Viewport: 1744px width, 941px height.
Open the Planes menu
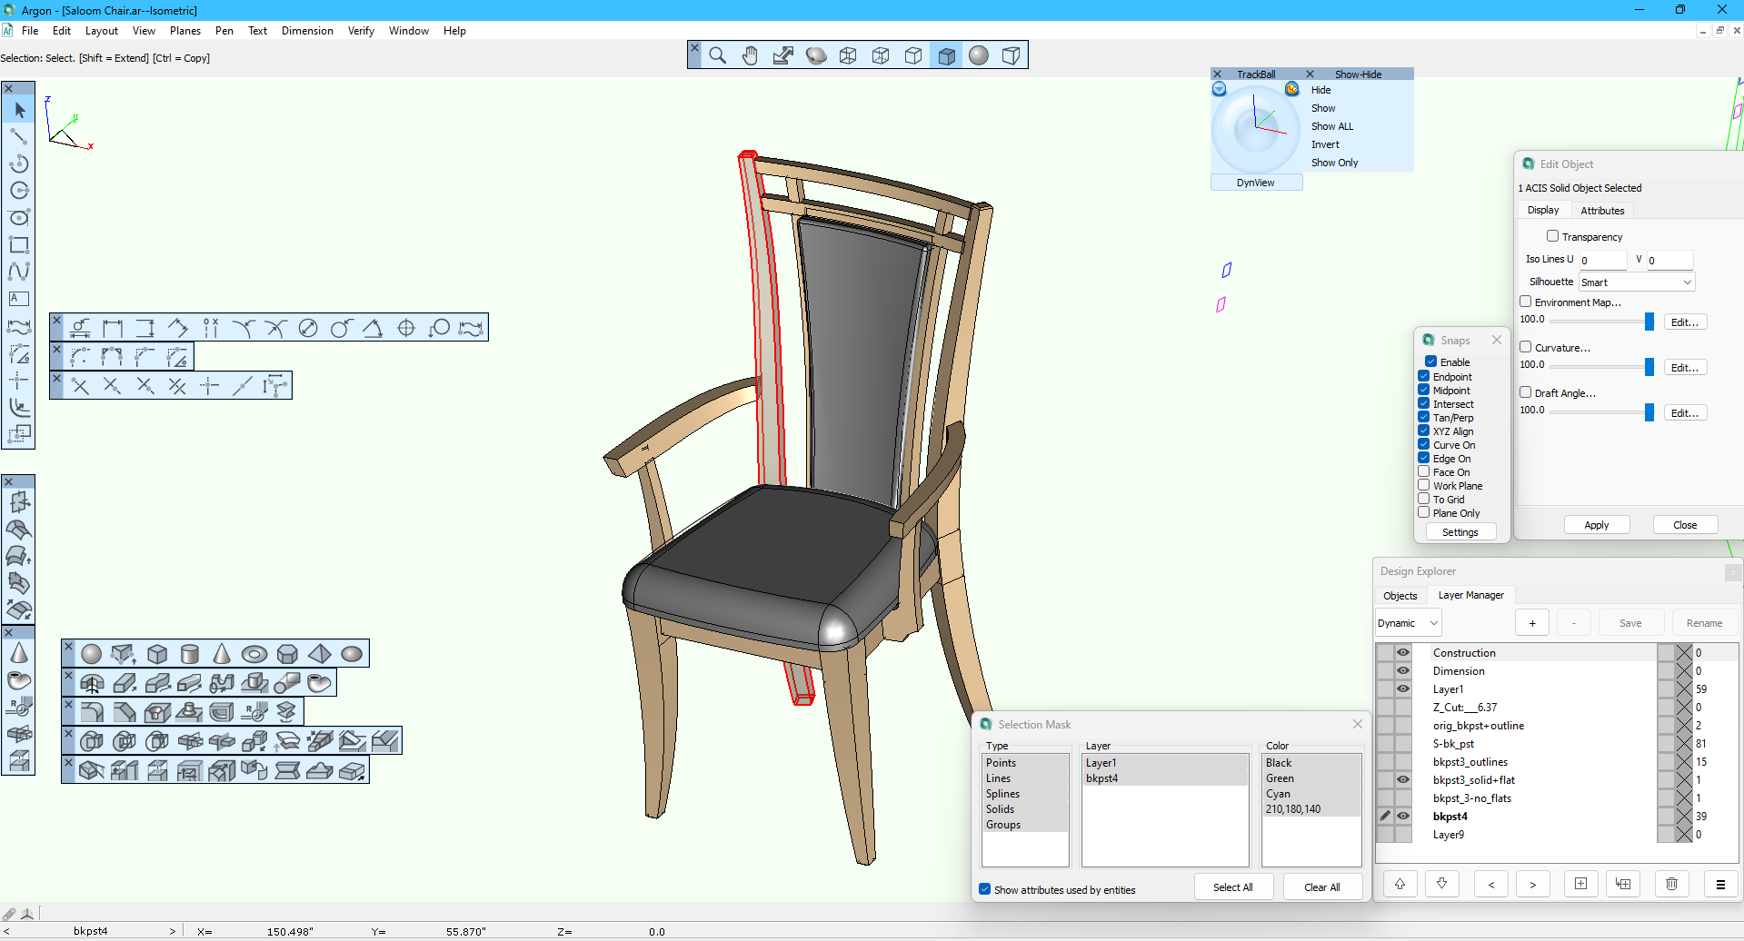click(x=185, y=31)
